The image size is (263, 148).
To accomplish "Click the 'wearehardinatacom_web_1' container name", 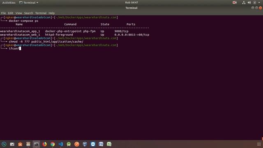I will coord(20,35).
